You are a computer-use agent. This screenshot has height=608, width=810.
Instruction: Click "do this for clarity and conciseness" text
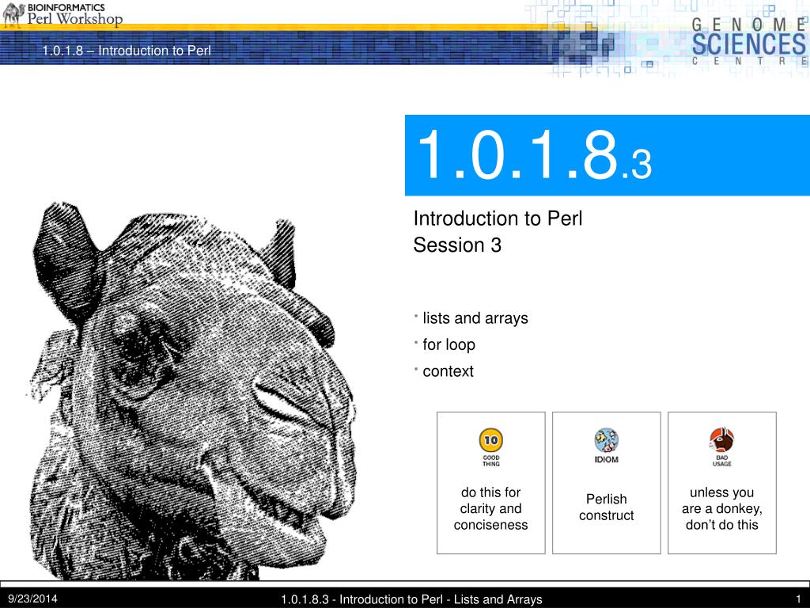[x=490, y=508]
